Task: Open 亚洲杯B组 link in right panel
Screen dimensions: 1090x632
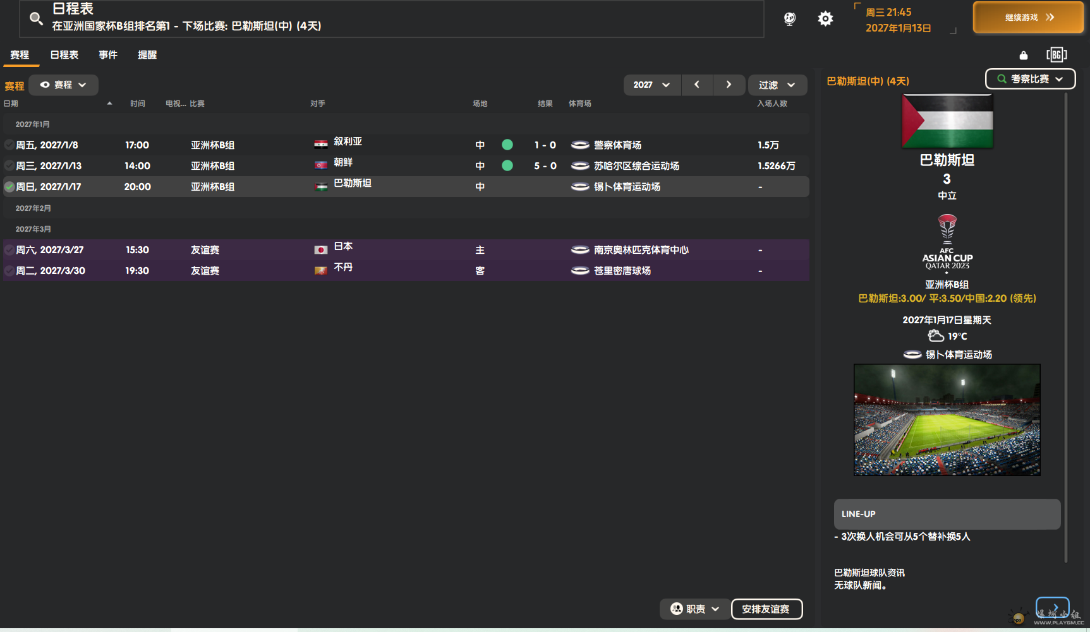Action: point(947,285)
